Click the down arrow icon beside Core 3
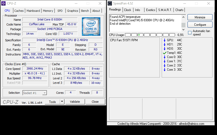Viewport: 217px width, 135px height. coord(165,70)
